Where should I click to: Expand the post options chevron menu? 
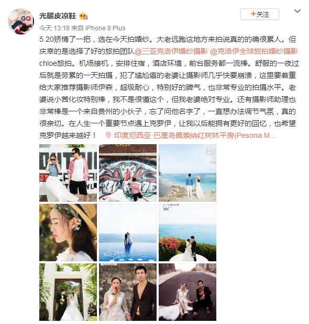(x=297, y=11)
